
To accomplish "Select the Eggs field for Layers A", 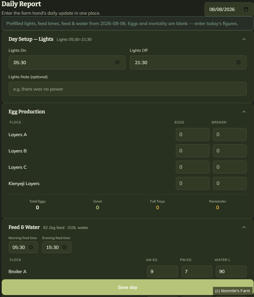I will pos(193,134).
